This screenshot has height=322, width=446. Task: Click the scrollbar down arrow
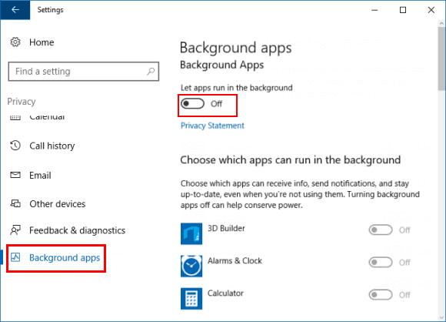441,317
